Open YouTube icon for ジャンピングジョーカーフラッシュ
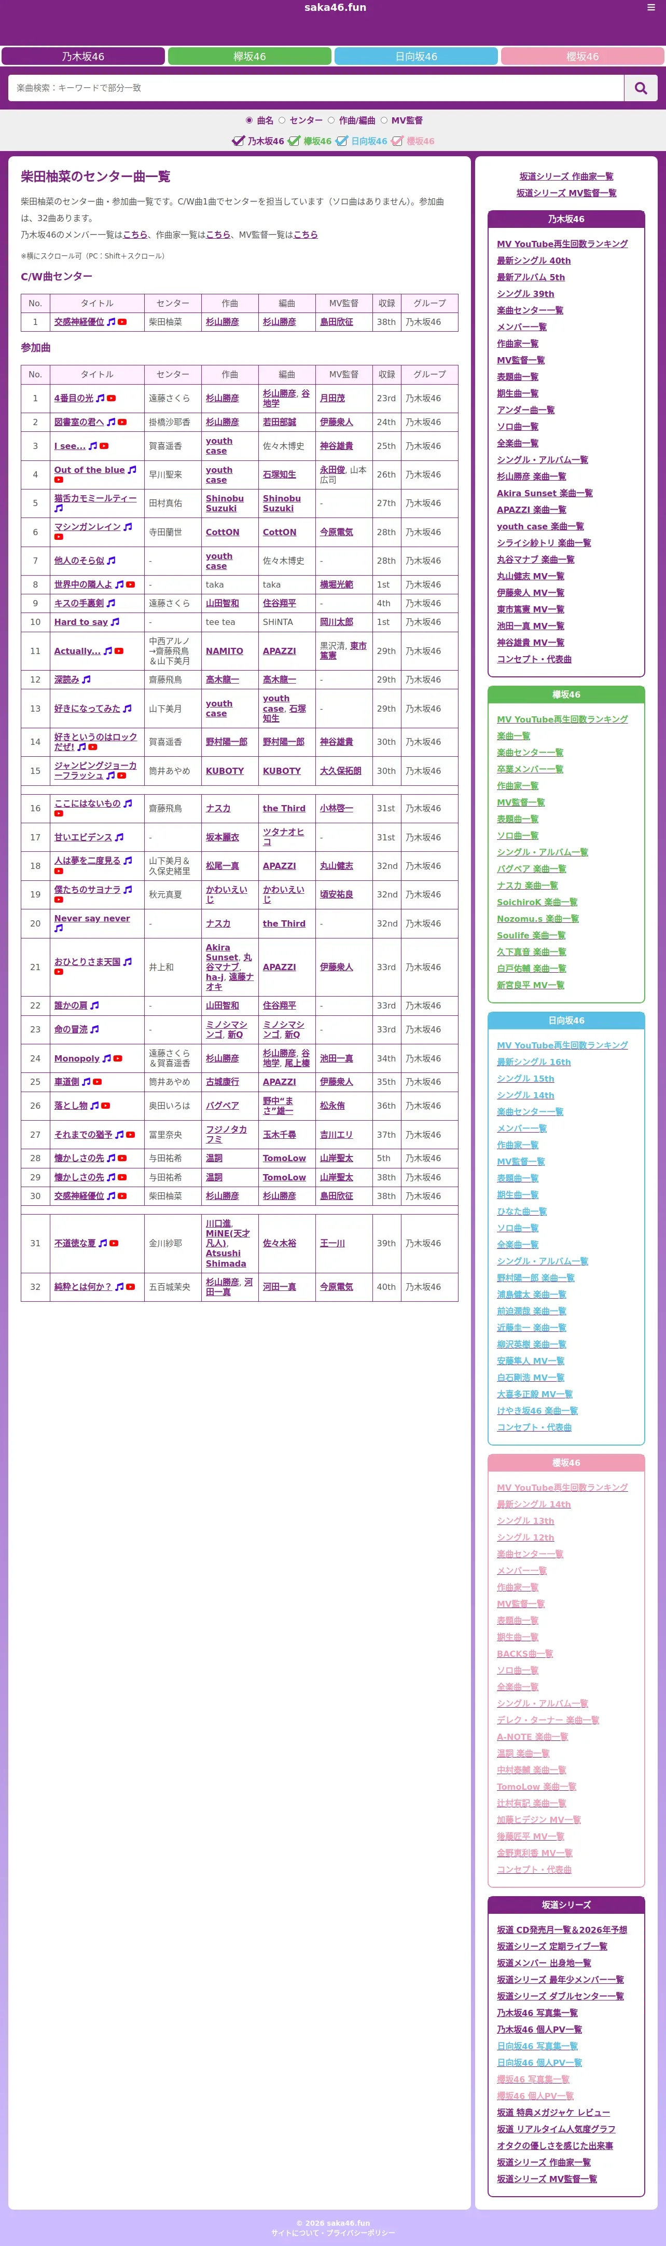This screenshot has height=2246, width=666. click(x=121, y=776)
